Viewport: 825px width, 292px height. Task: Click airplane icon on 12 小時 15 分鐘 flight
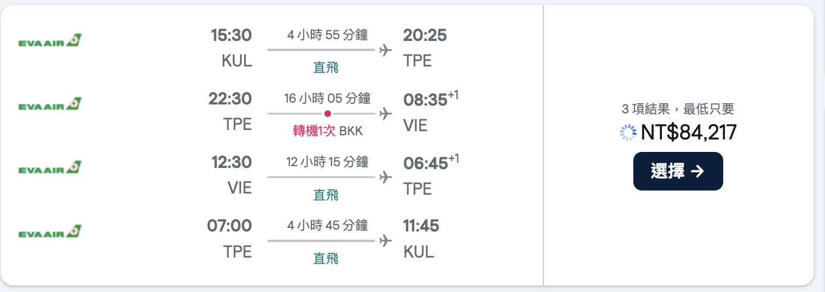click(x=386, y=177)
